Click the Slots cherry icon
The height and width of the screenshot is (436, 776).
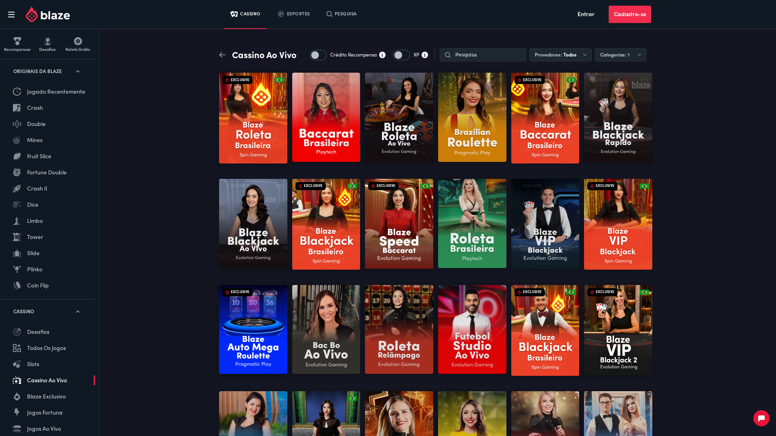point(17,364)
